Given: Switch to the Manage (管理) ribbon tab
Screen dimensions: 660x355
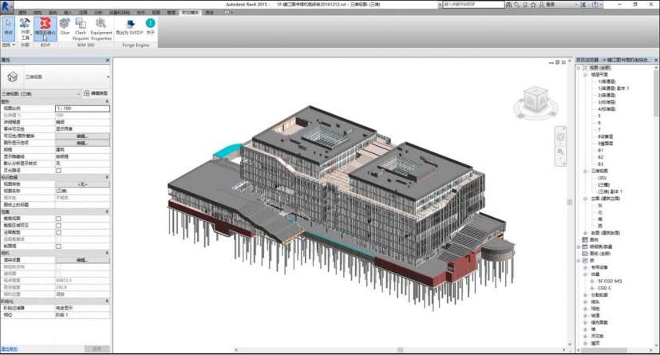Looking at the screenshot, I should pos(171,13).
